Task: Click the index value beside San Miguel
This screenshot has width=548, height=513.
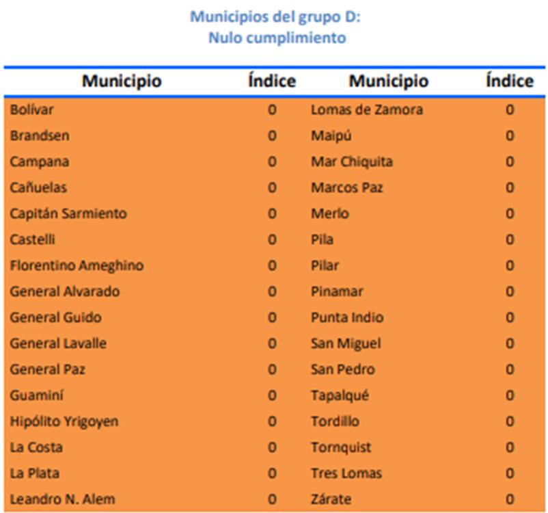Action: point(510,343)
